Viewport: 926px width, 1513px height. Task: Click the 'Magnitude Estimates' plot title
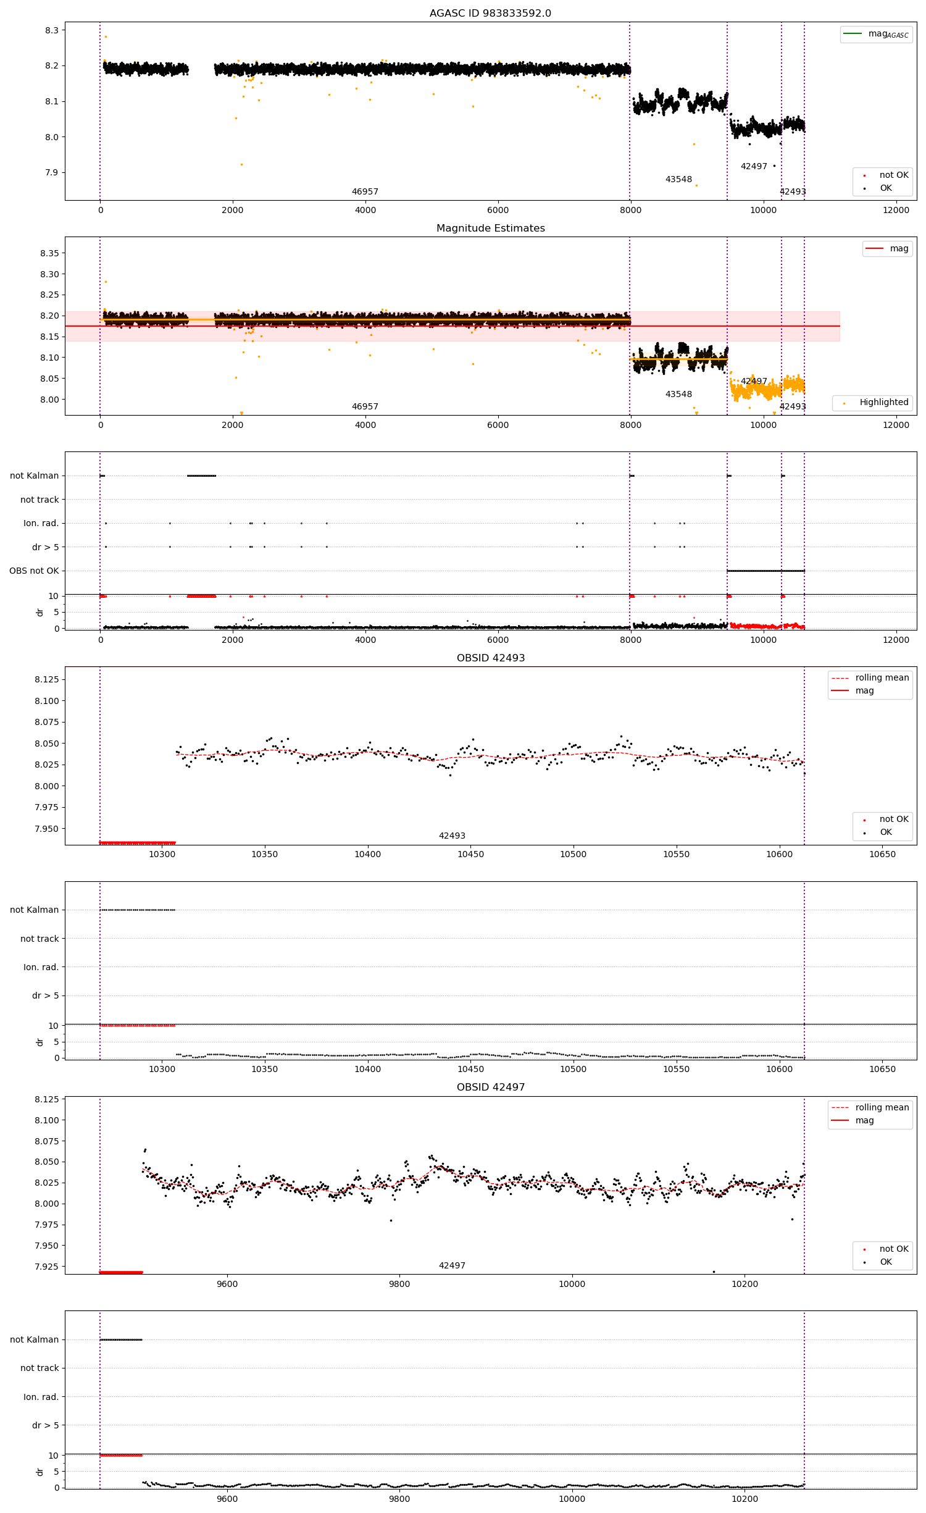(x=490, y=228)
